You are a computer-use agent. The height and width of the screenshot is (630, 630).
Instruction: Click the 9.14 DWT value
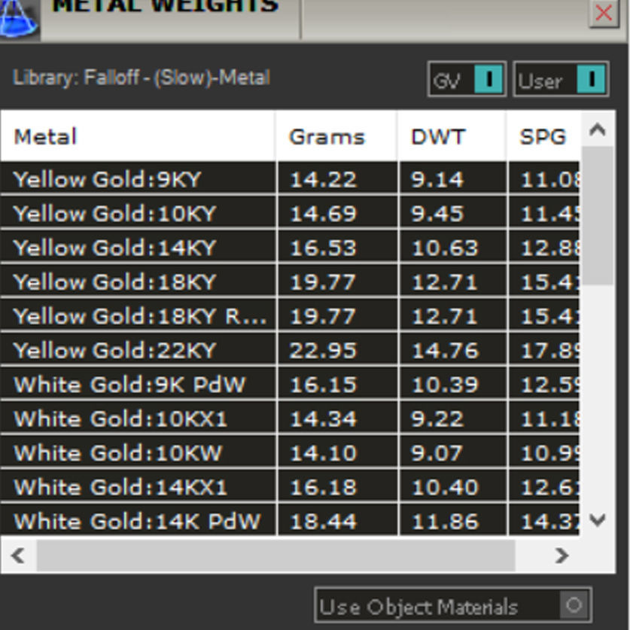[x=437, y=179]
